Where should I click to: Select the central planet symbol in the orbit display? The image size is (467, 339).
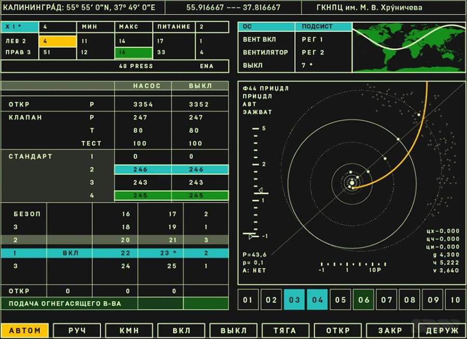[x=351, y=182]
